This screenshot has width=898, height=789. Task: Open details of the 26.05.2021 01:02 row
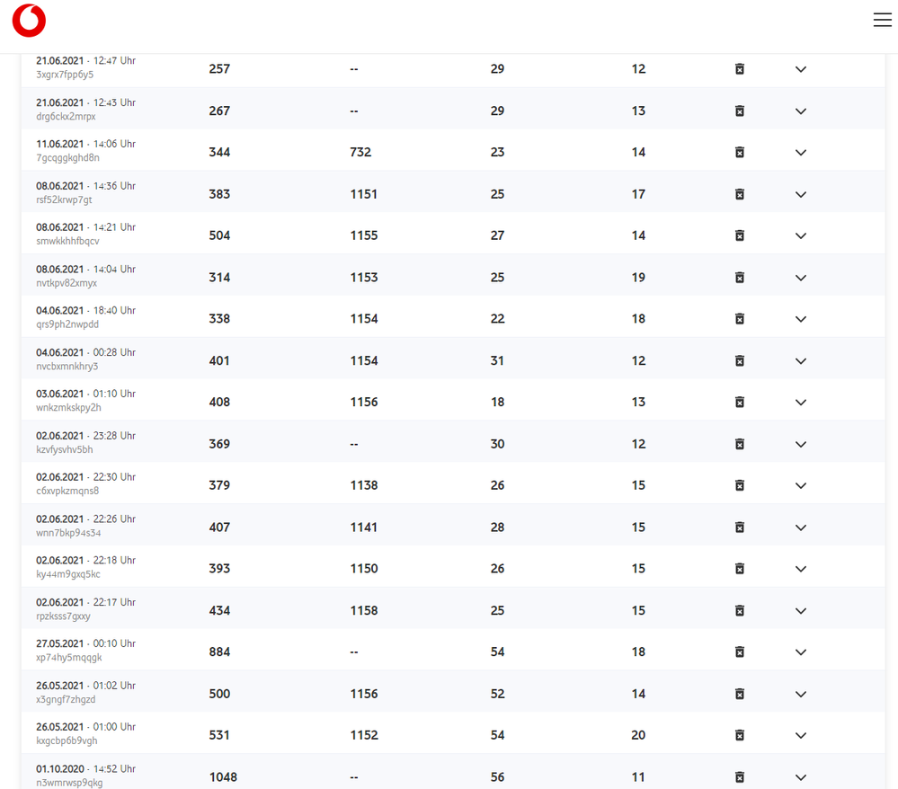(800, 694)
